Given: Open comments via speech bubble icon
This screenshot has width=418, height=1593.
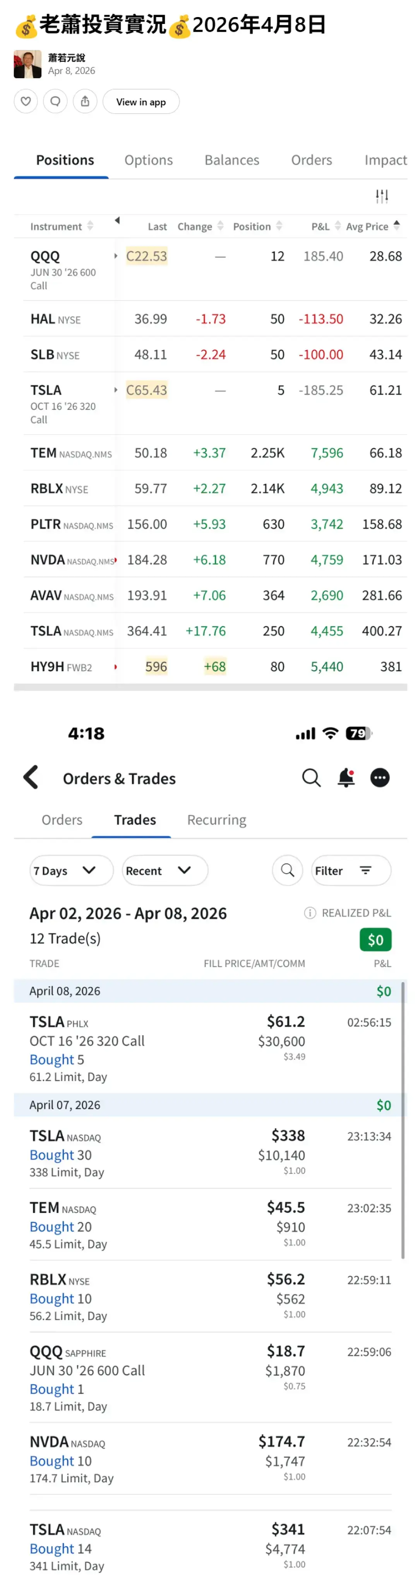Looking at the screenshot, I should [x=55, y=101].
